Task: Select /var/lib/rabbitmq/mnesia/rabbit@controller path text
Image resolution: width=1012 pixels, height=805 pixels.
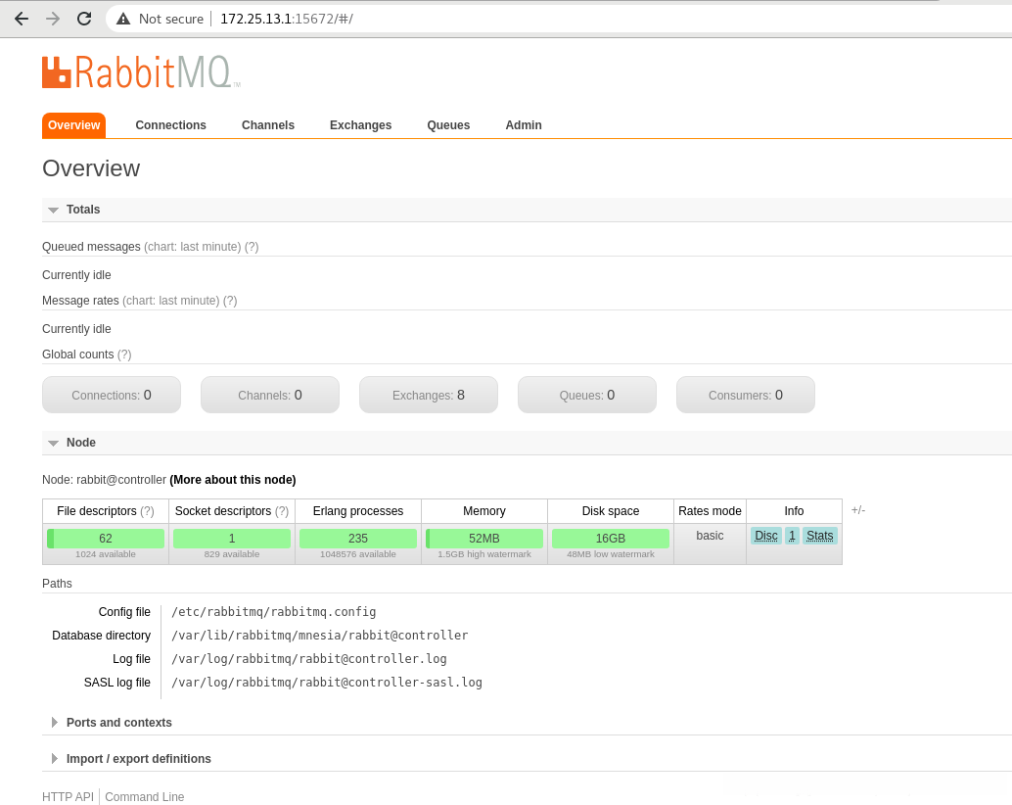Action: (x=319, y=636)
